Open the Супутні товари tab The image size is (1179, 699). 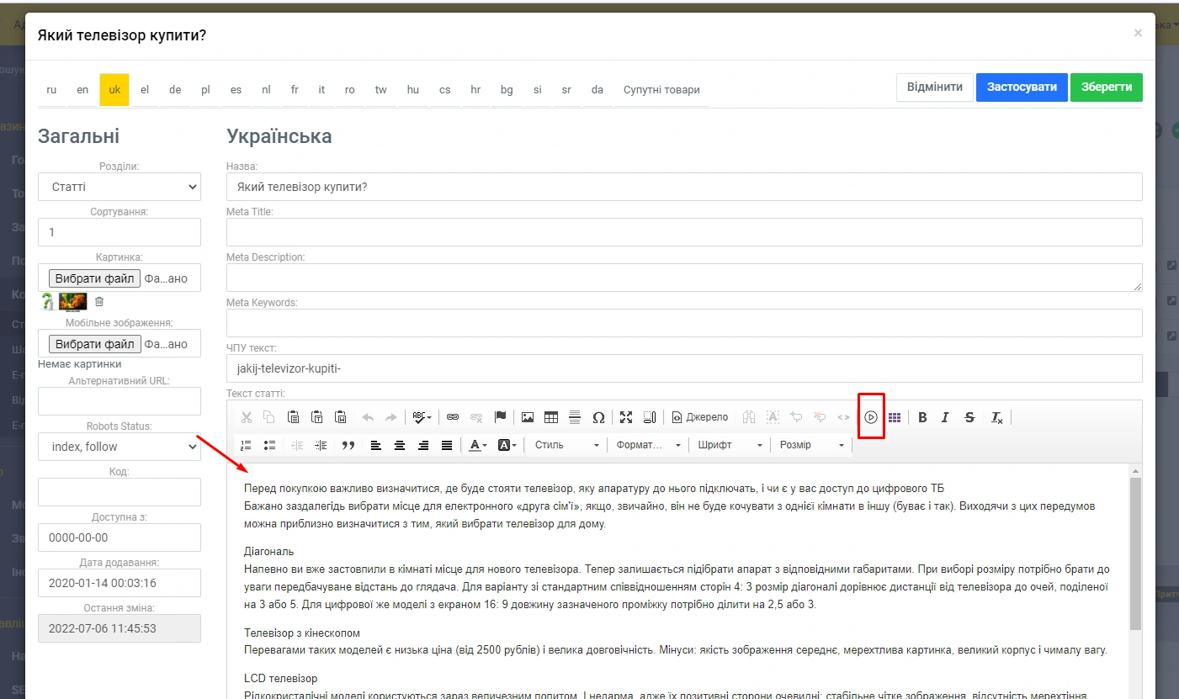tap(661, 90)
